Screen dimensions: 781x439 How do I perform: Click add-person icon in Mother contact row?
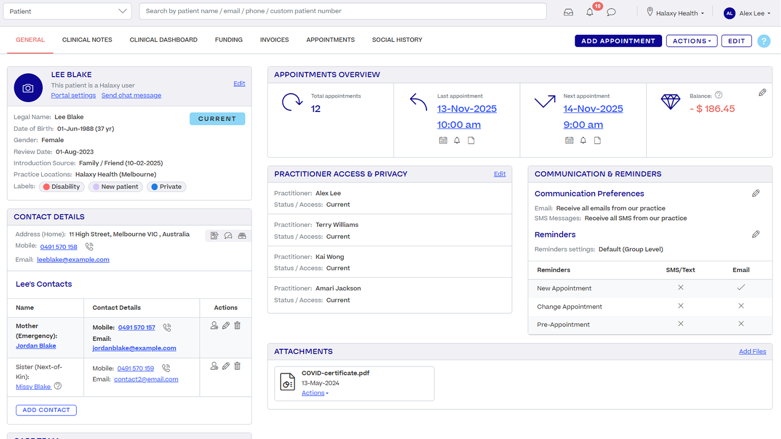(x=214, y=326)
